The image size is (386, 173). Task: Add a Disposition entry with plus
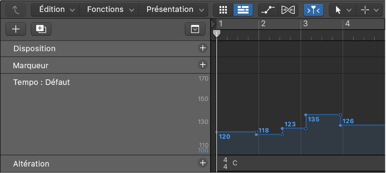coord(202,48)
